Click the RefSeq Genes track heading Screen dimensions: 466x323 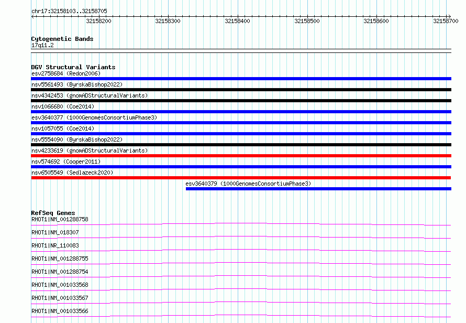[x=53, y=213]
